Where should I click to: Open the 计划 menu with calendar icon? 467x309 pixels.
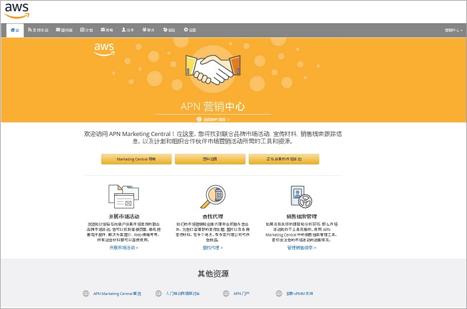pyautogui.click(x=86, y=30)
